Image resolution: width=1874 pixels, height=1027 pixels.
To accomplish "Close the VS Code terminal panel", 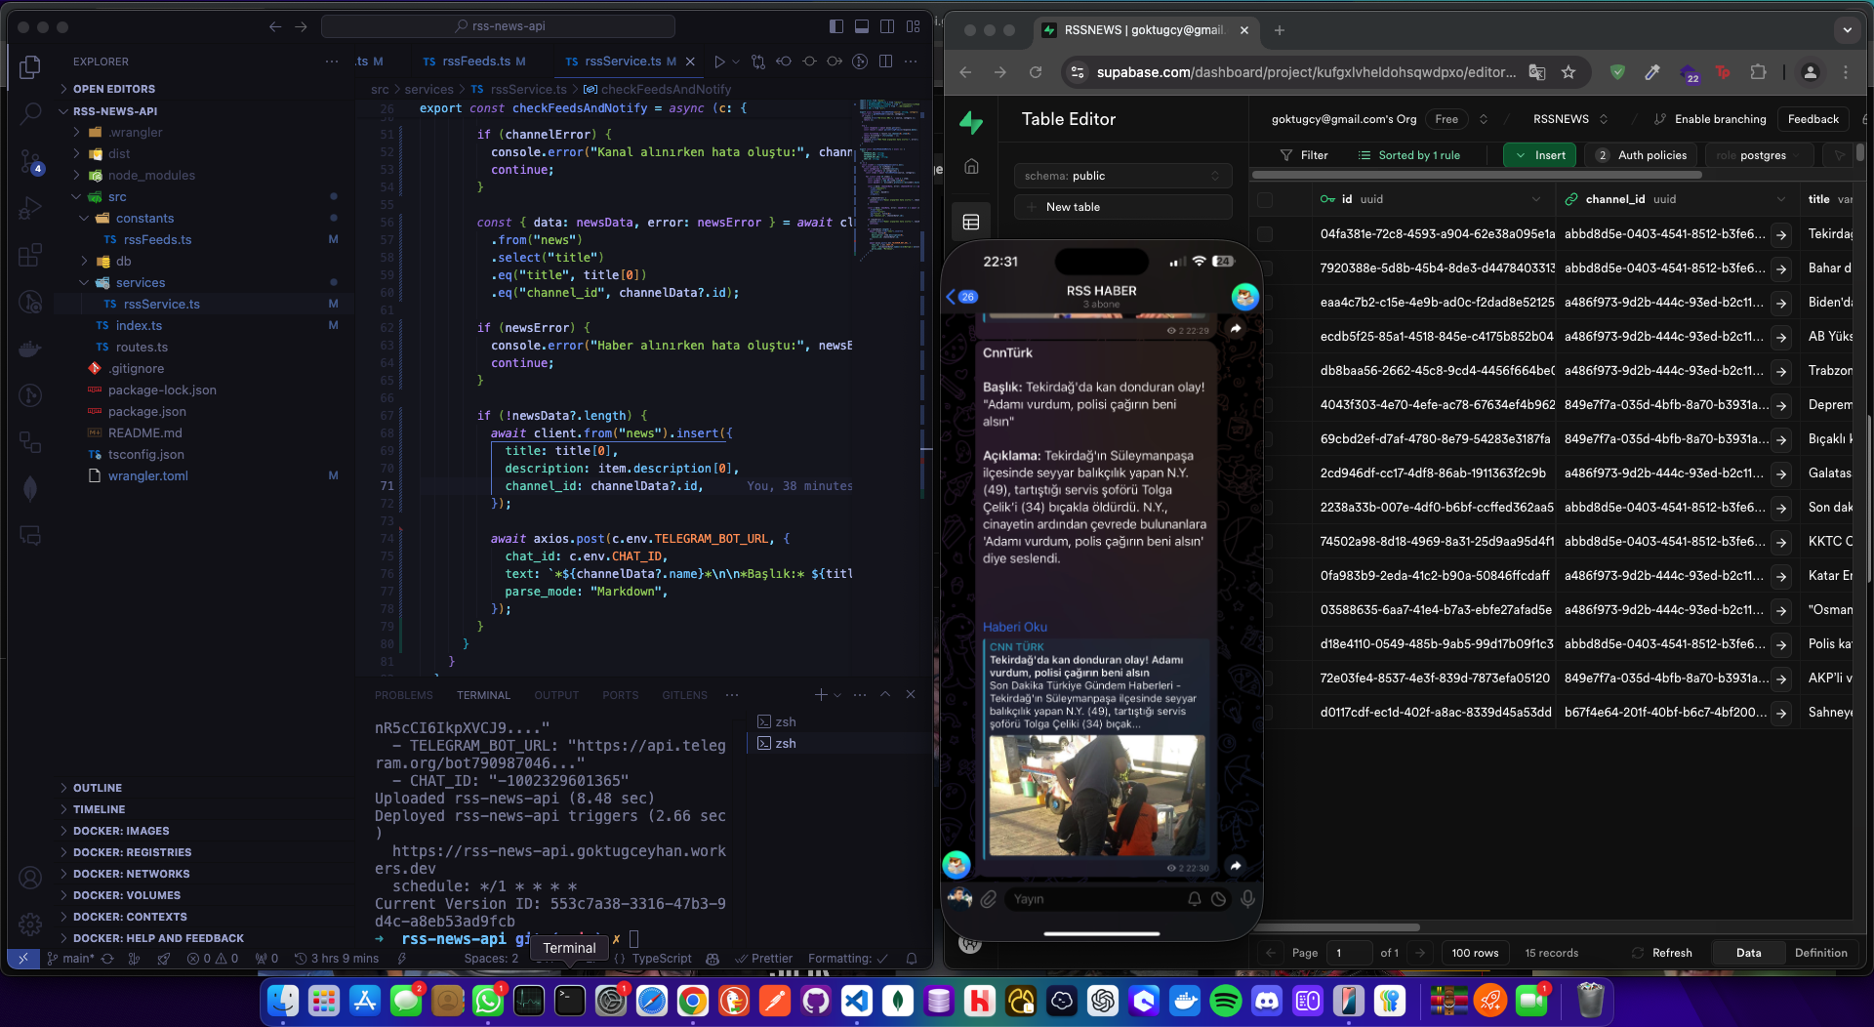I will [x=911, y=695].
